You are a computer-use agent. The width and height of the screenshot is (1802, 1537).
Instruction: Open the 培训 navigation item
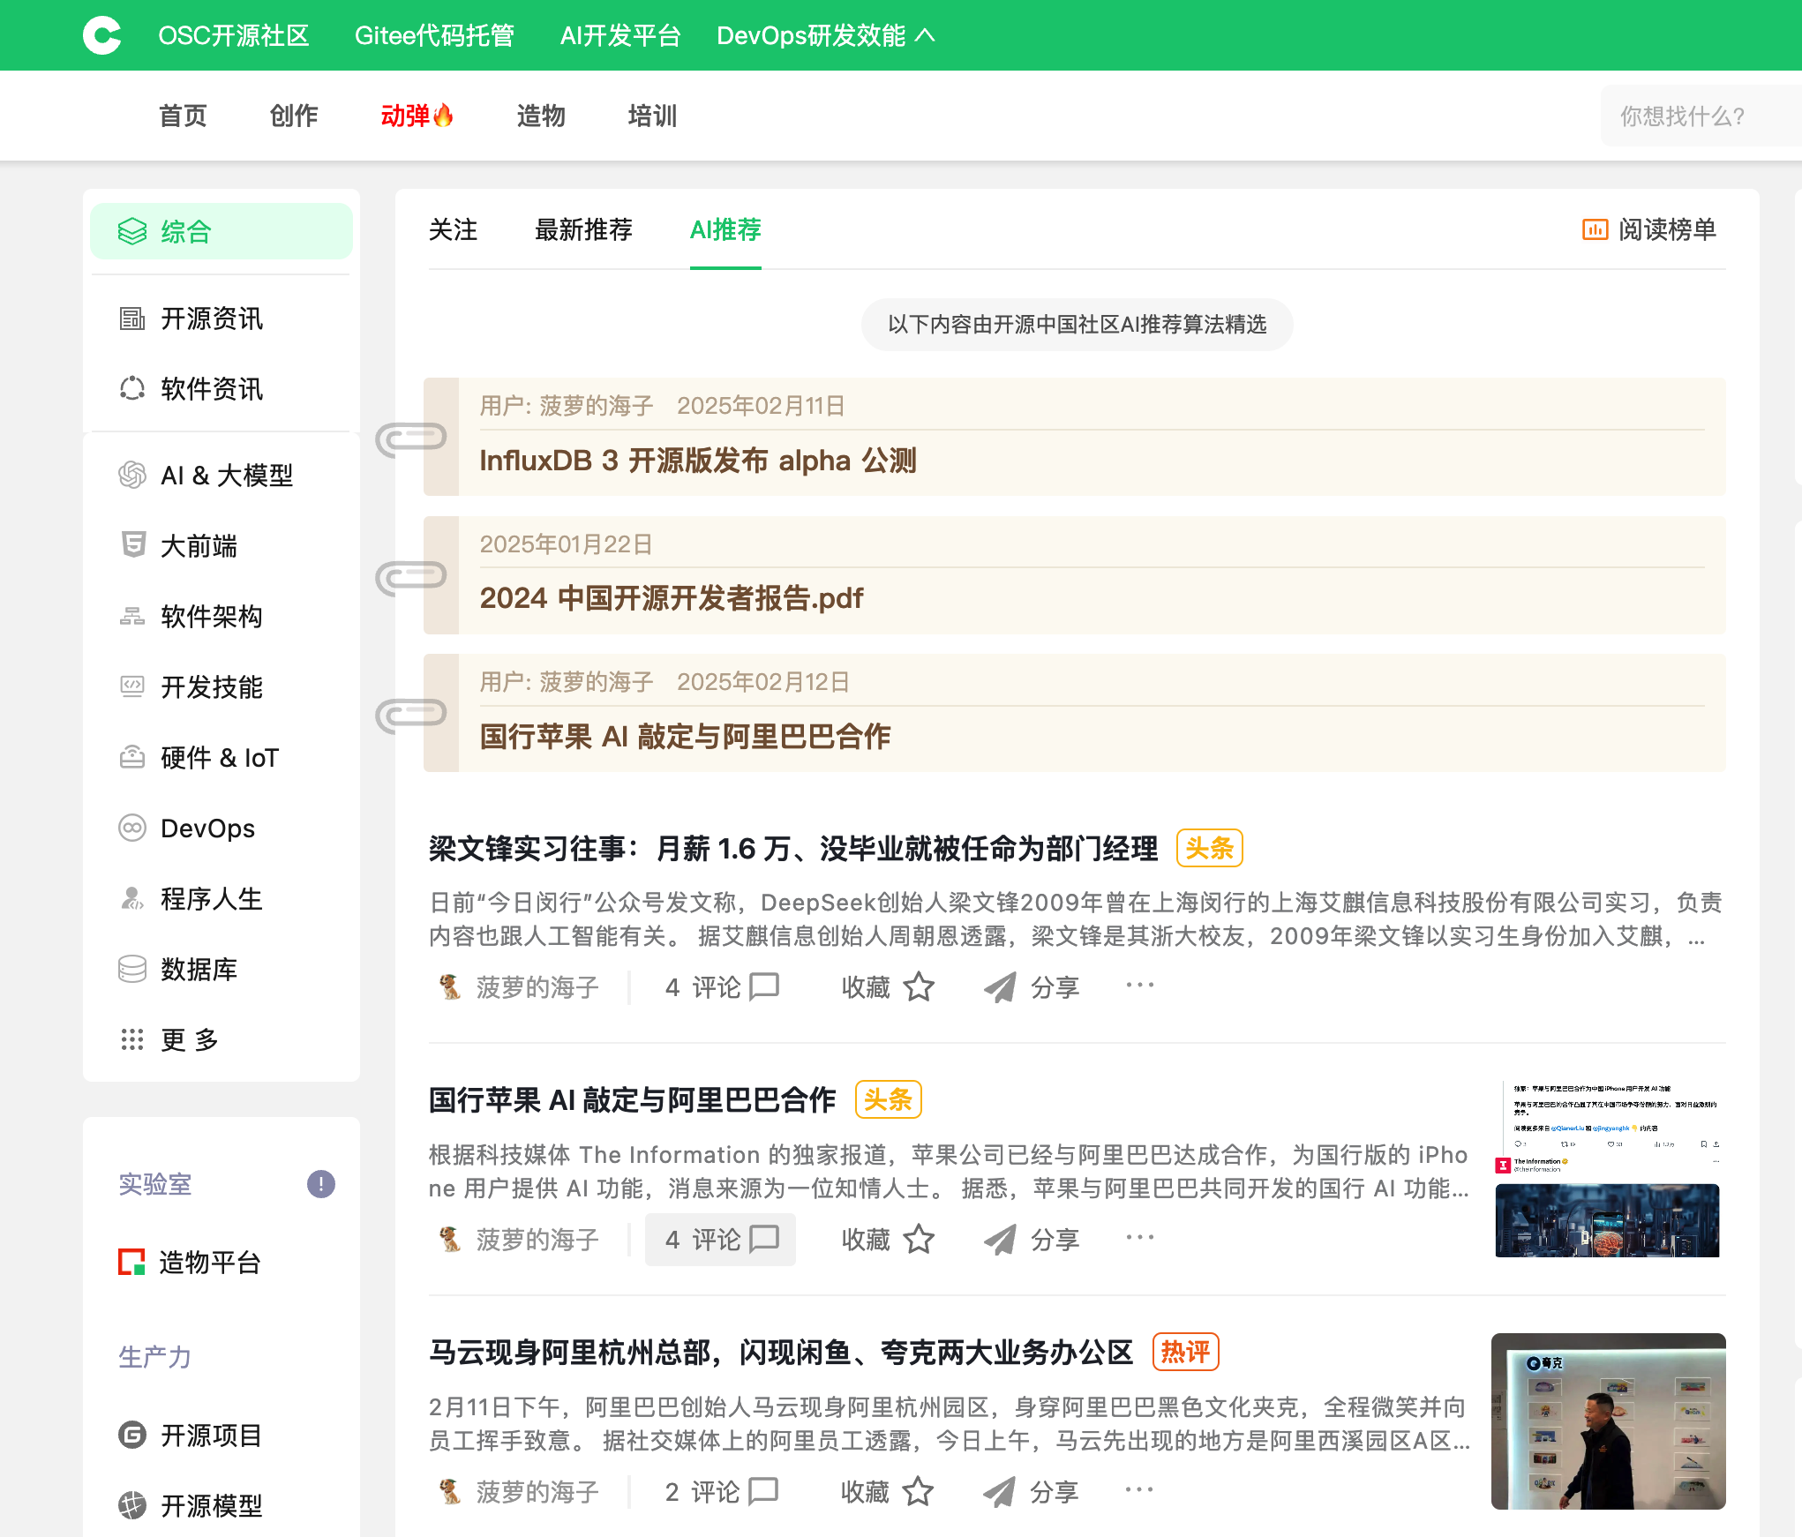pyautogui.click(x=652, y=116)
